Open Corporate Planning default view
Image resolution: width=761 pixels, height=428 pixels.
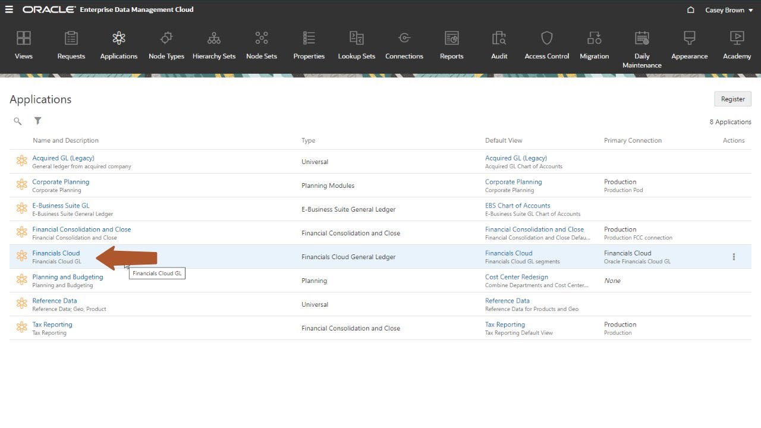(x=514, y=182)
